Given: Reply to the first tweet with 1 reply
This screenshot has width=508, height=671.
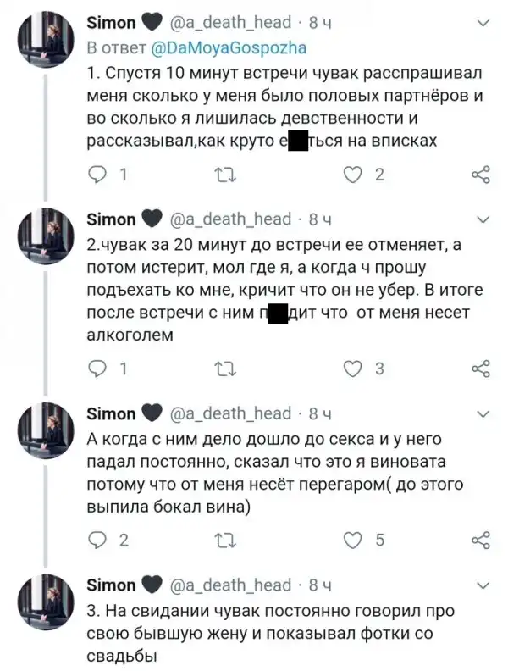Looking at the screenshot, I should (x=98, y=175).
